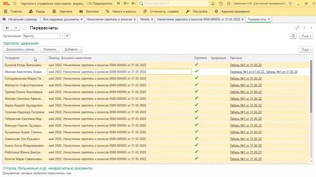Click the 1C logo icon
This screenshot has width=316, height=177.
click(x=6, y=3)
